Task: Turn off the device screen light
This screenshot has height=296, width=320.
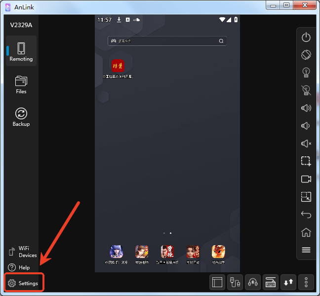Action: [306, 90]
